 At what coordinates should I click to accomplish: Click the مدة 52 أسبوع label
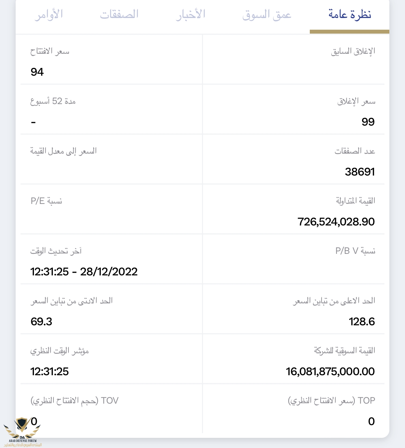coord(53,101)
